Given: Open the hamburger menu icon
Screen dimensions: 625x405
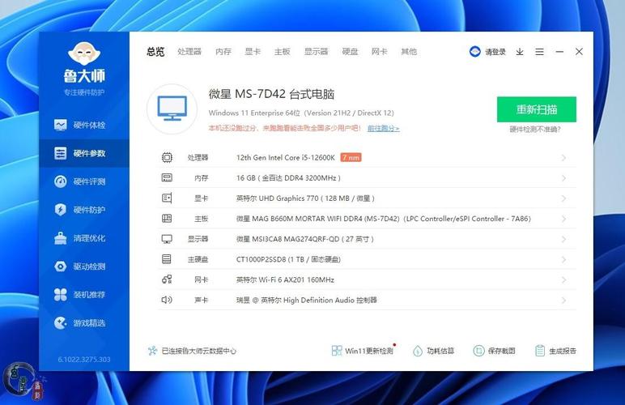Looking at the screenshot, I should 539,52.
